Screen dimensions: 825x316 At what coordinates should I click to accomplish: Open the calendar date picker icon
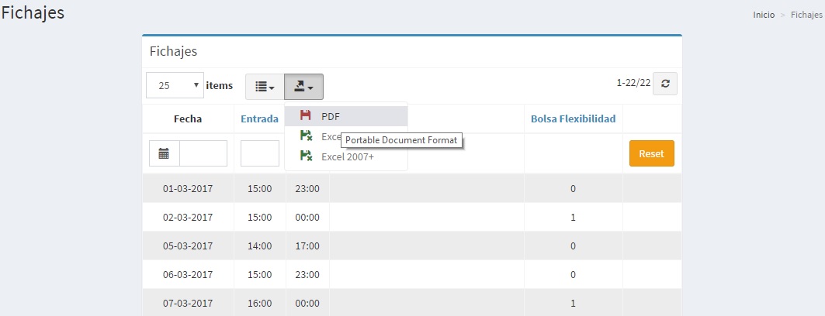pyautogui.click(x=164, y=153)
